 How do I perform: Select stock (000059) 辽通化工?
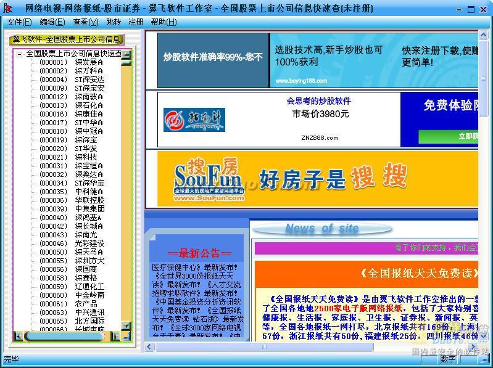tap(72, 287)
